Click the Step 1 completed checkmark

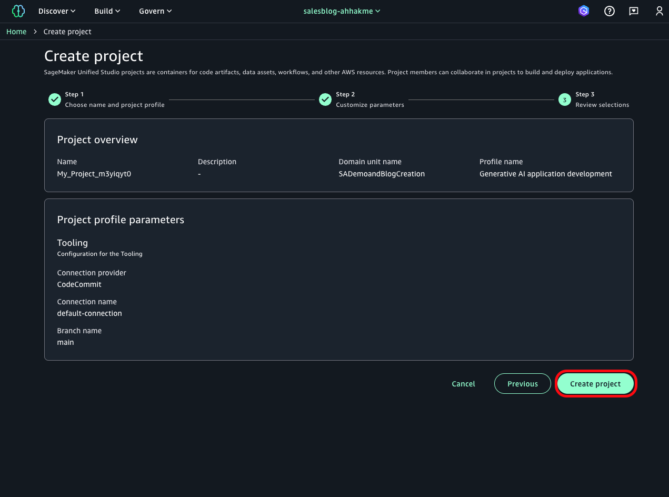click(x=54, y=99)
